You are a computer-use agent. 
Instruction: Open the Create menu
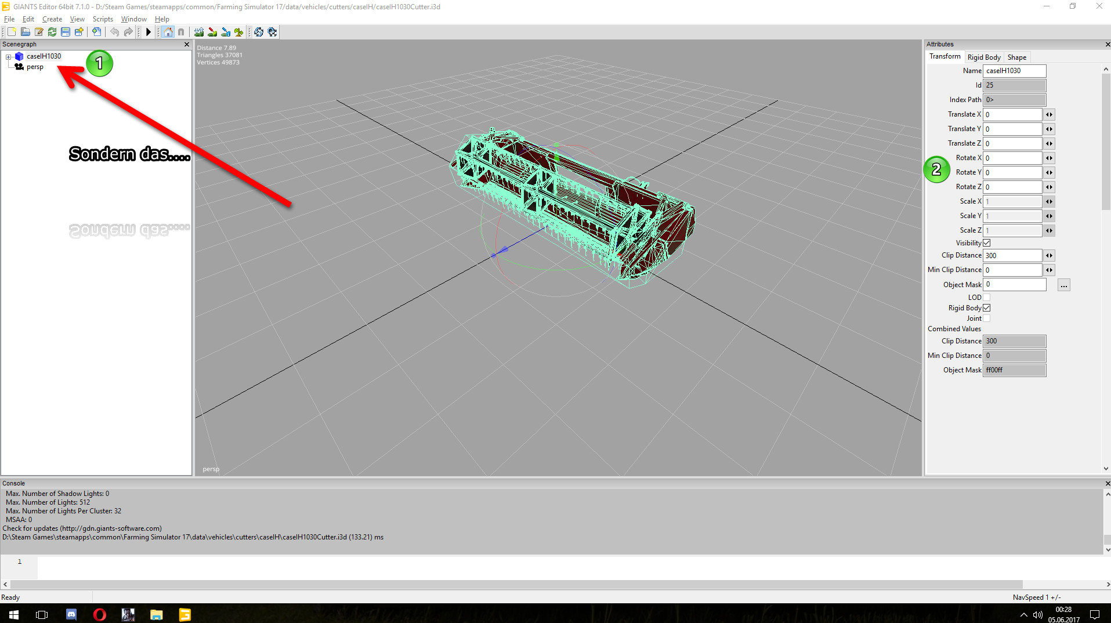click(52, 19)
